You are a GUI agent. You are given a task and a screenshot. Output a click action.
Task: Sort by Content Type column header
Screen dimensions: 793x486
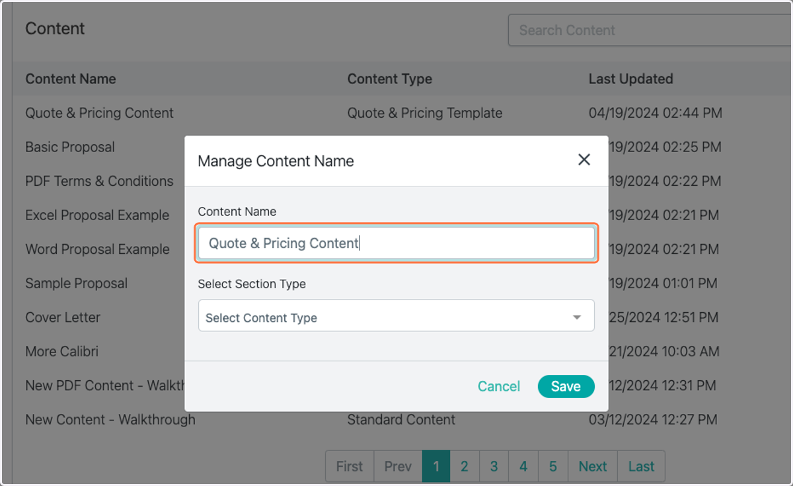pyautogui.click(x=390, y=79)
